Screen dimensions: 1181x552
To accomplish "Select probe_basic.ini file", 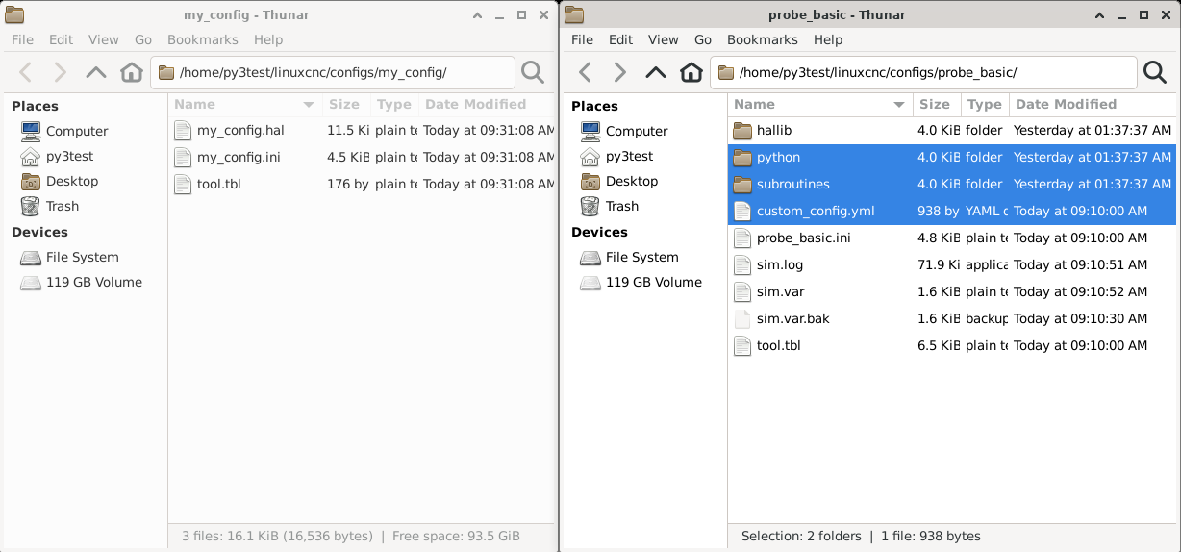I will (952, 238).
